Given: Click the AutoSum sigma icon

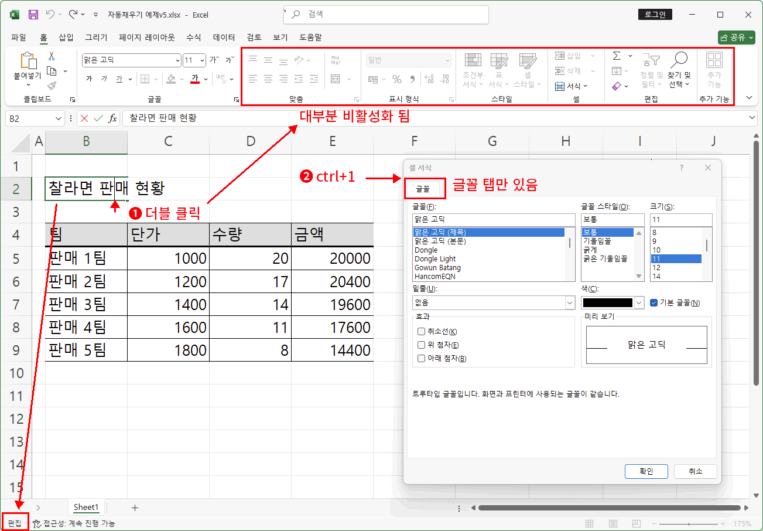Looking at the screenshot, I should click(x=617, y=56).
